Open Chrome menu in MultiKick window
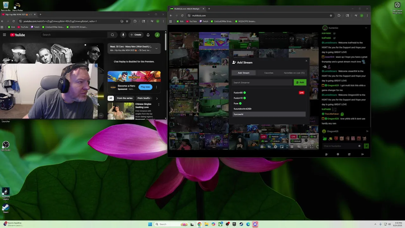405x228 pixels. [x=367, y=16]
